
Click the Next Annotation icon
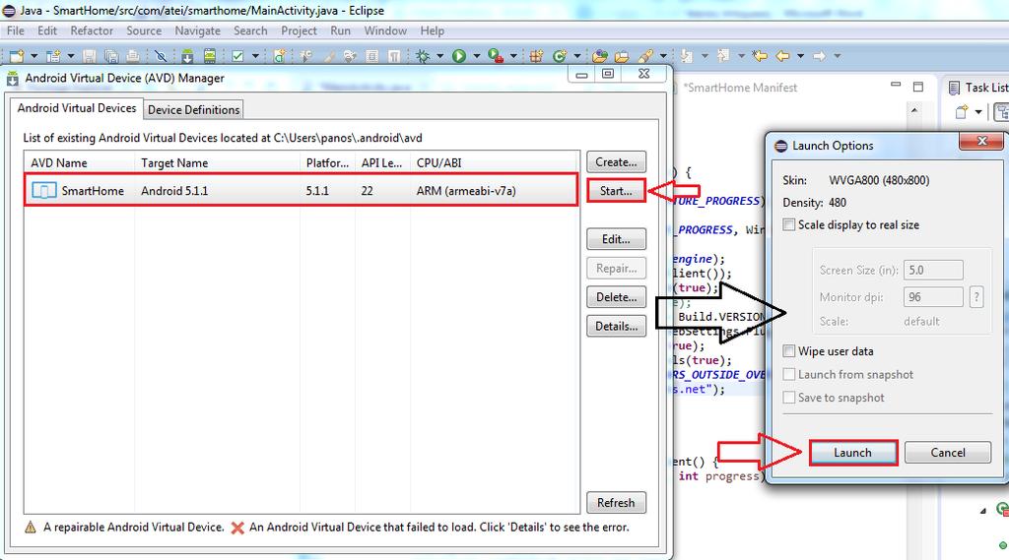pyautogui.click(x=687, y=56)
